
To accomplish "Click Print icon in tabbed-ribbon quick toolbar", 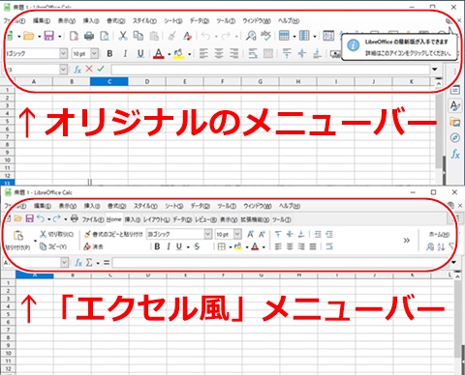I will pos(75,218).
